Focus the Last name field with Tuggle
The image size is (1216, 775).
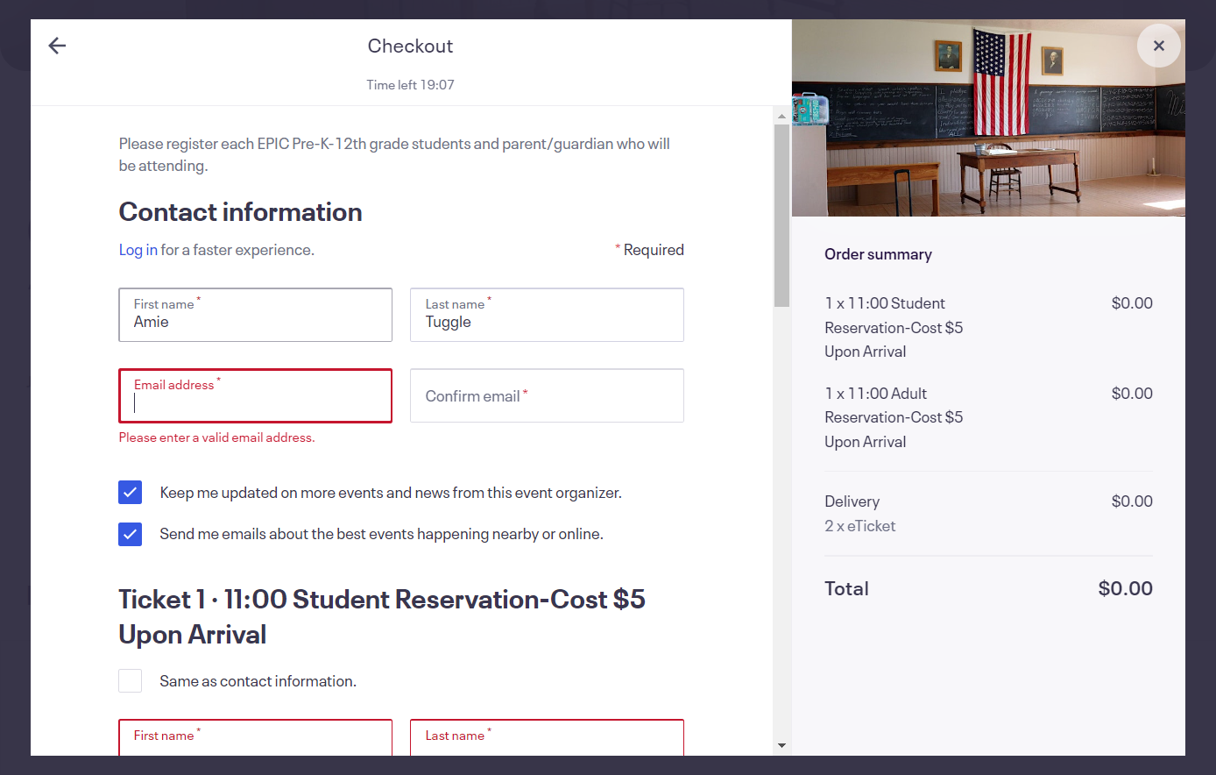547,315
